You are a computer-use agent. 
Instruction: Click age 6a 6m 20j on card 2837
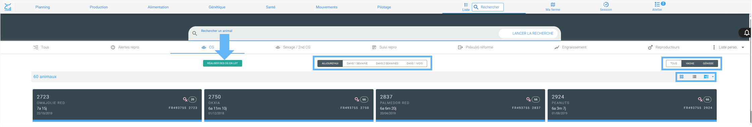388,108
